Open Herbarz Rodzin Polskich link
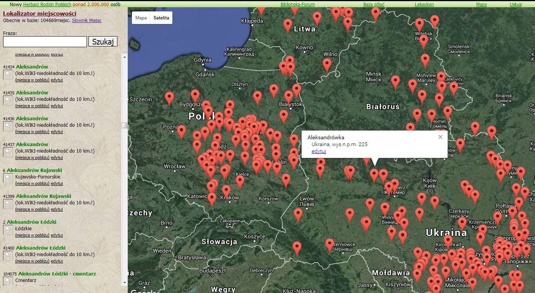The width and height of the screenshot is (535, 293). tap(47, 5)
